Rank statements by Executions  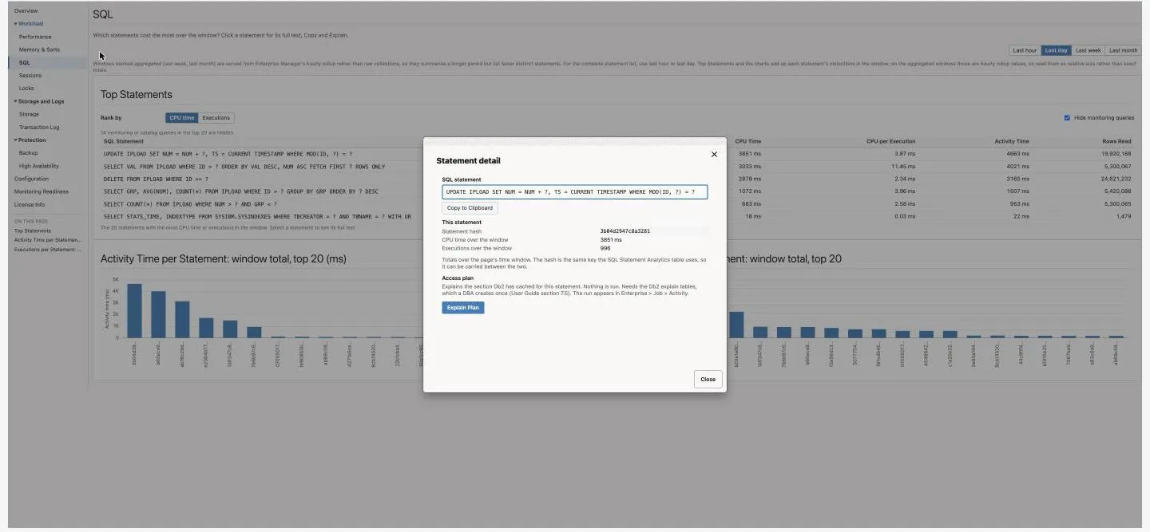pyautogui.click(x=216, y=118)
